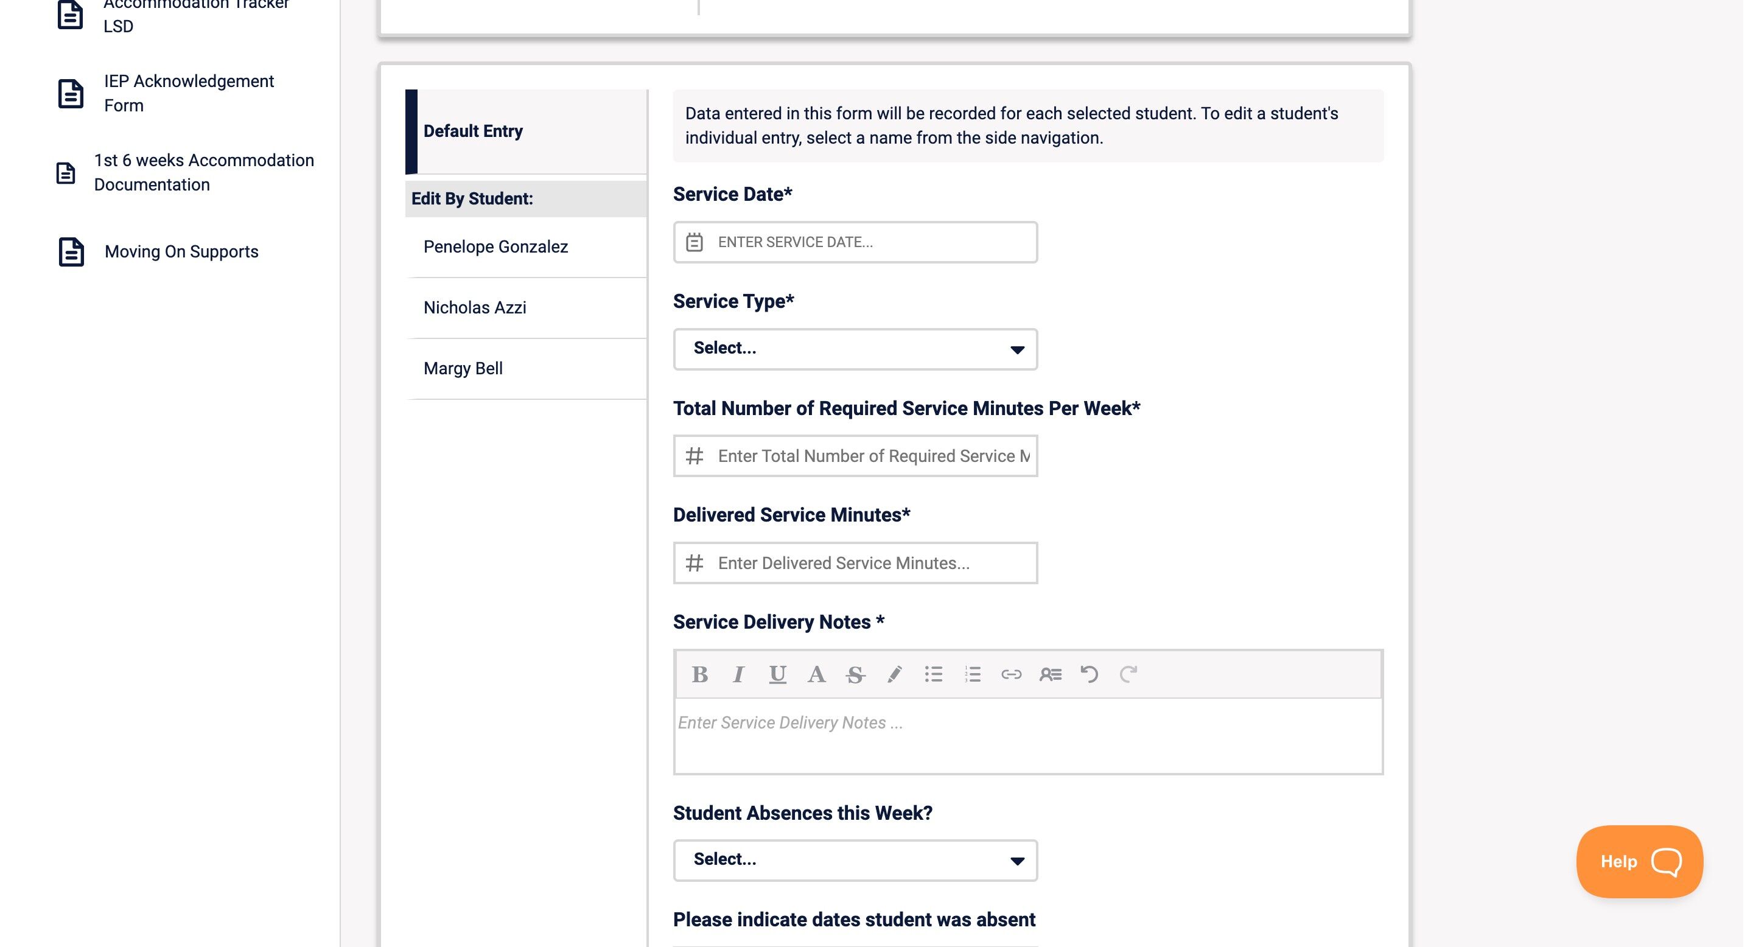
Task: Click the redo arrow icon
Action: (1128, 674)
